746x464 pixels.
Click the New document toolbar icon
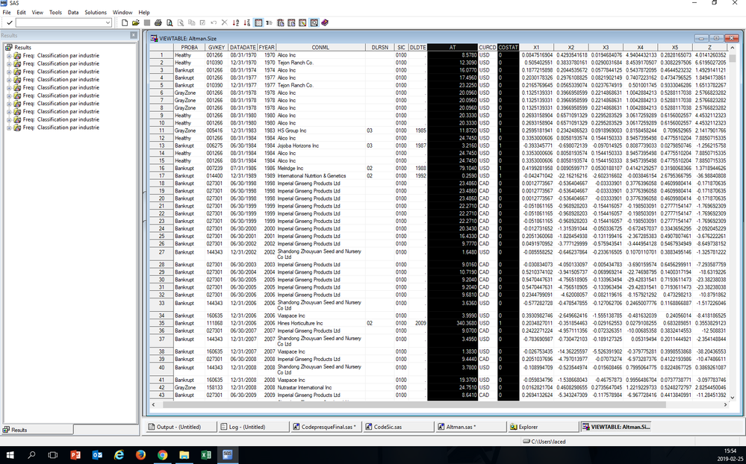point(125,23)
